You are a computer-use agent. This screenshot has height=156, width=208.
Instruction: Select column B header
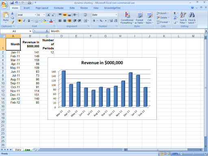pos(30,36)
